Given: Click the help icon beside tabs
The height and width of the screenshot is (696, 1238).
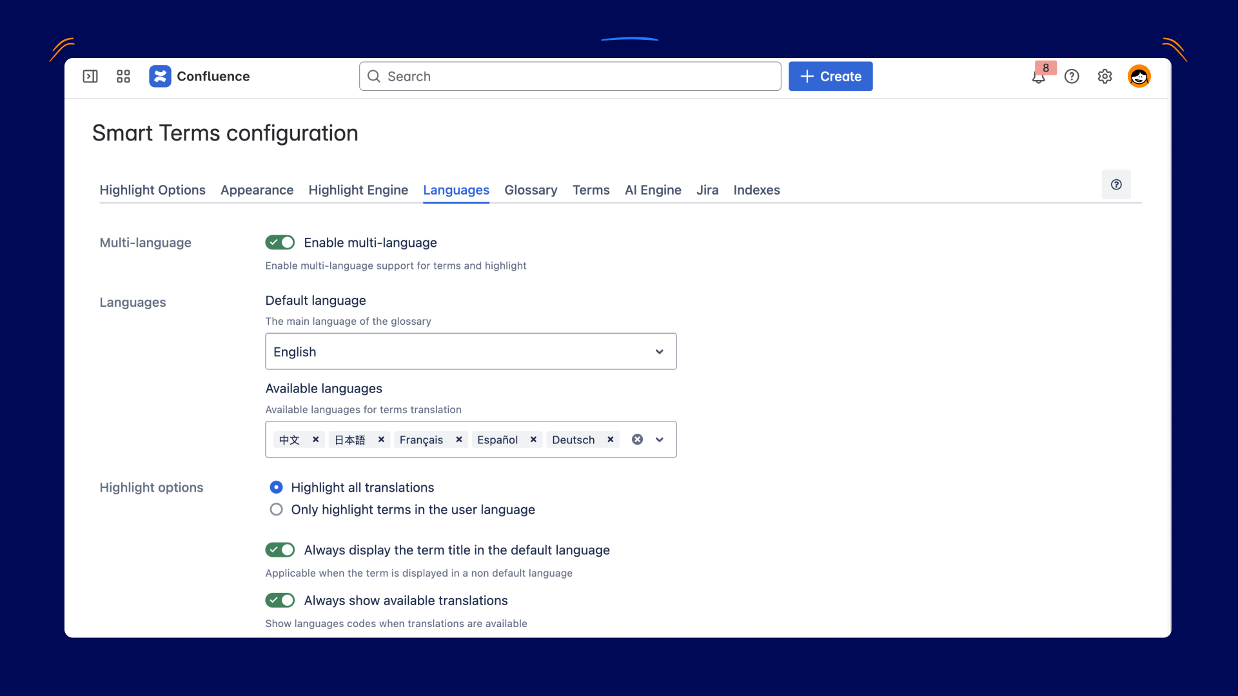Looking at the screenshot, I should [1116, 184].
